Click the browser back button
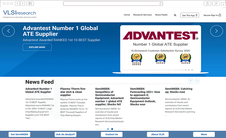 click(18, 3)
